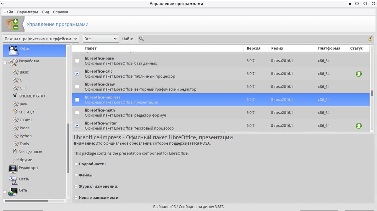This screenshot has width=377, height=211.
Task: Sort by the Версия column header
Action: click(x=256, y=48)
